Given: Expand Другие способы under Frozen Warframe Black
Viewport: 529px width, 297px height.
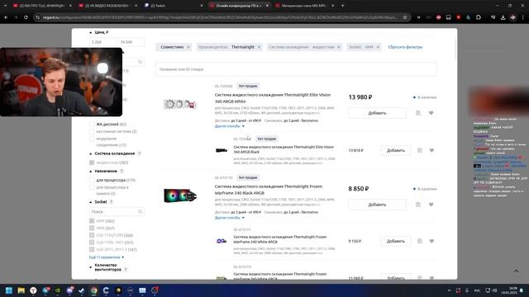Looking at the screenshot, I should tap(230, 218).
